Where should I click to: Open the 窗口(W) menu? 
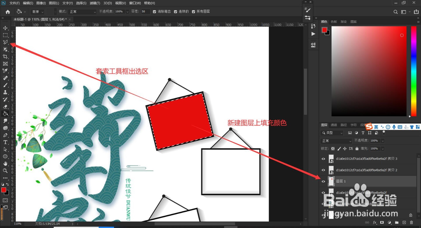point(135,3)
